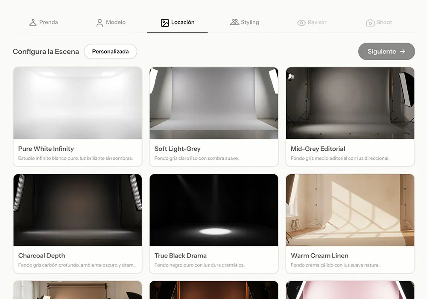The width and height of the screenshot is (427, 299).
Task: Click the person icon next to Modelo
Action: click(99, 23)
